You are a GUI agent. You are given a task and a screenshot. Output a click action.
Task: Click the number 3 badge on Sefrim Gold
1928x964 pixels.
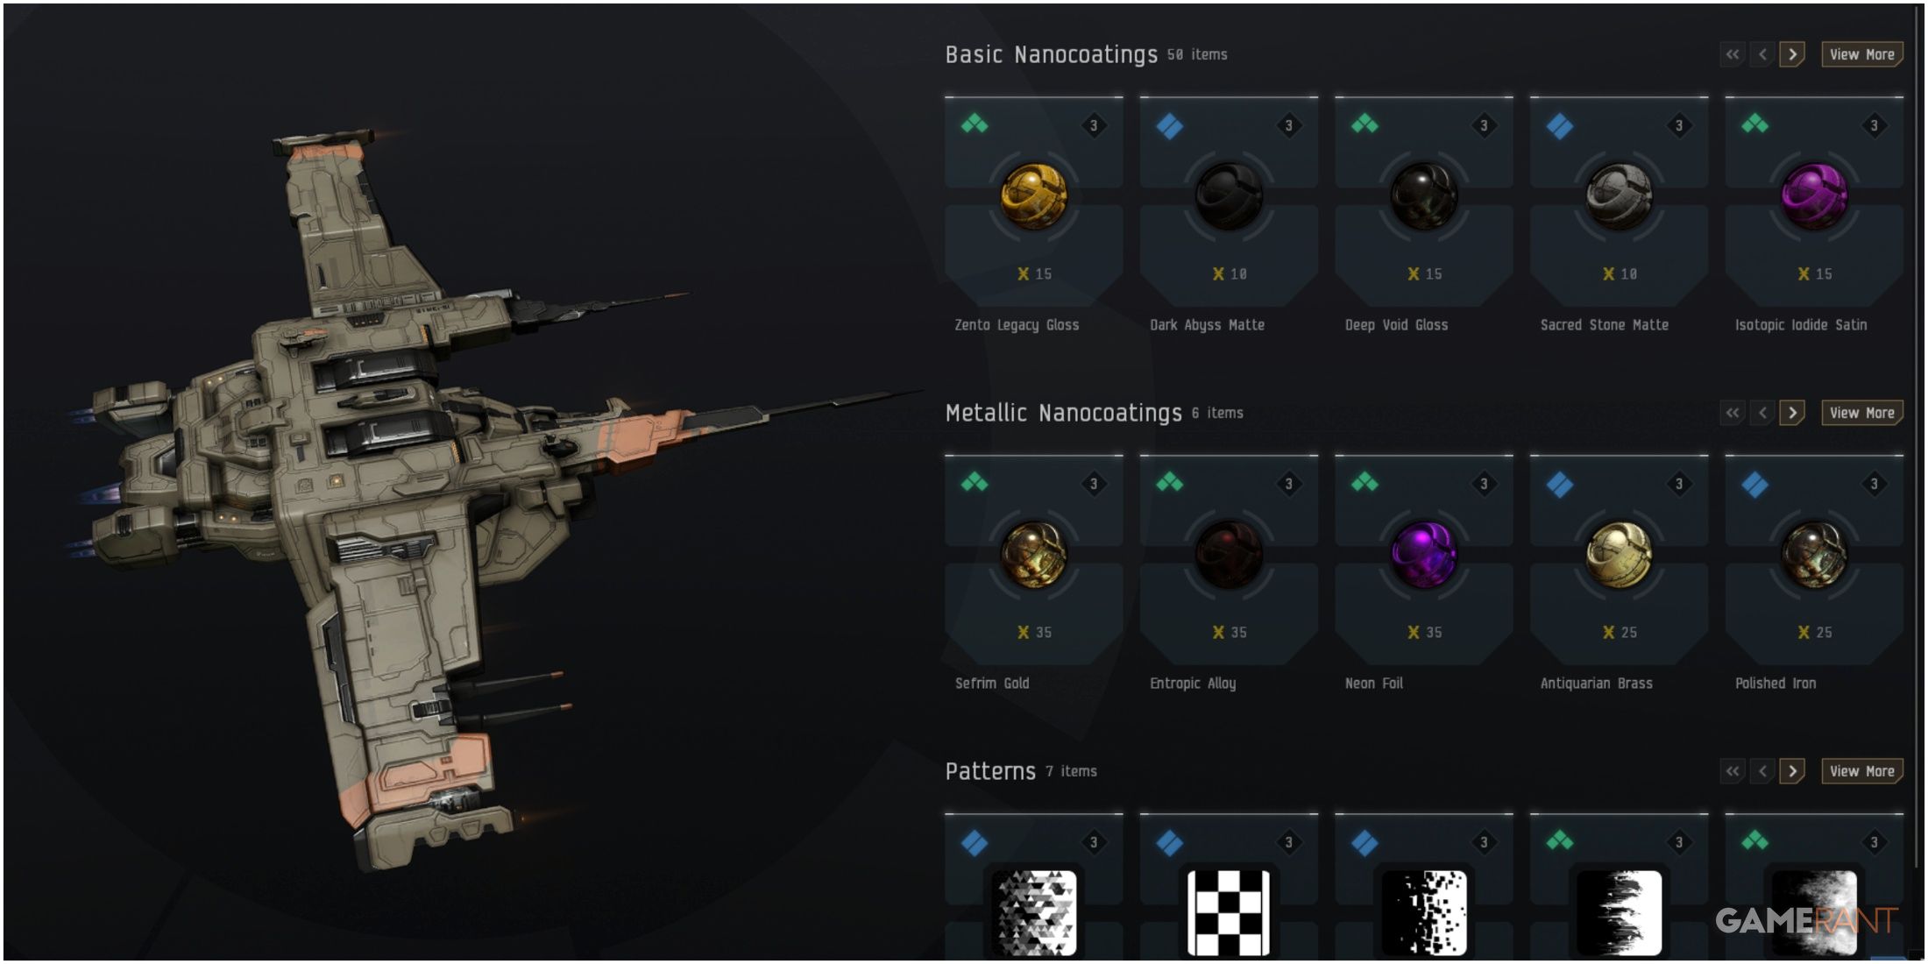(x=1093, y=484)
